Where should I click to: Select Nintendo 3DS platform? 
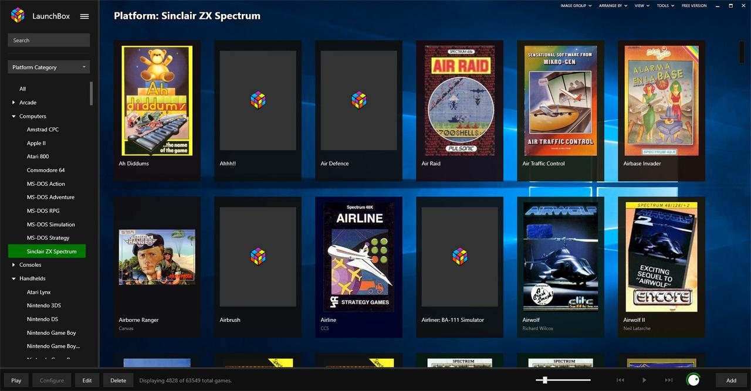coord(44,305)
